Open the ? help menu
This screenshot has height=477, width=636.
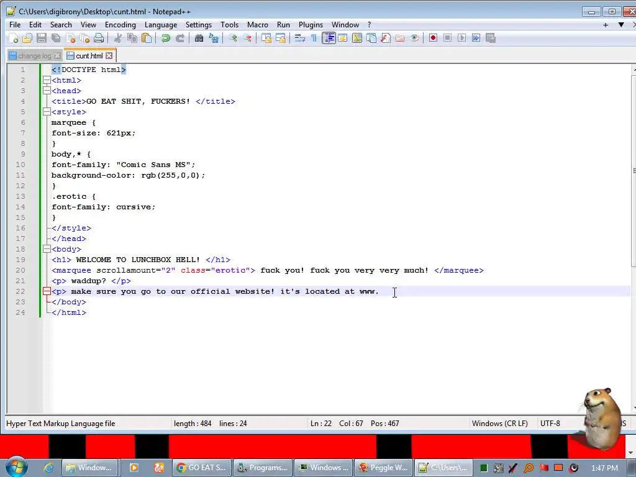coord(369,25)
